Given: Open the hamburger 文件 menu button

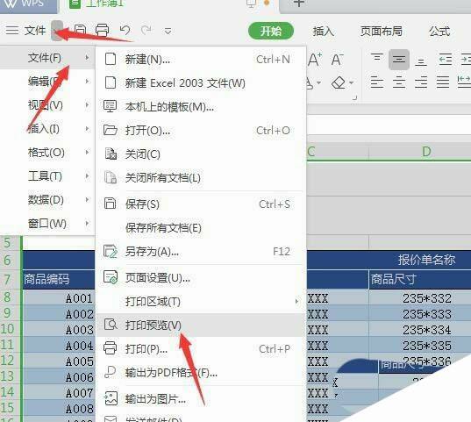Looking at the screenshot, I should (25, 31).
